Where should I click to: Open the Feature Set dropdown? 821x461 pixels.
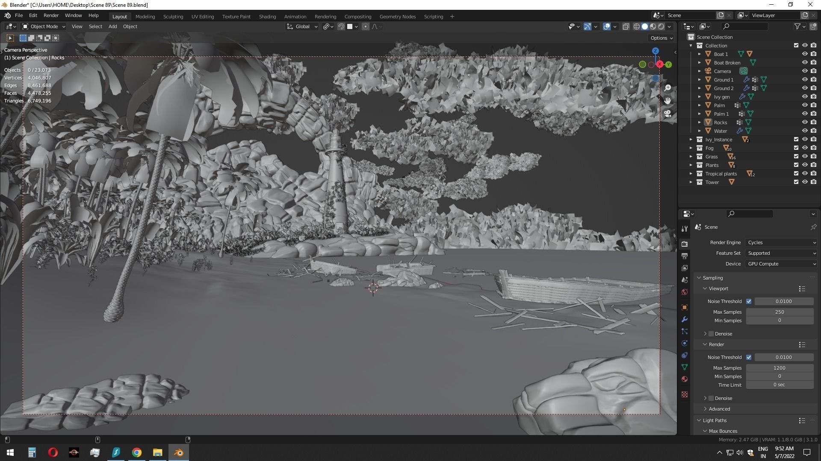coord(782,253)
